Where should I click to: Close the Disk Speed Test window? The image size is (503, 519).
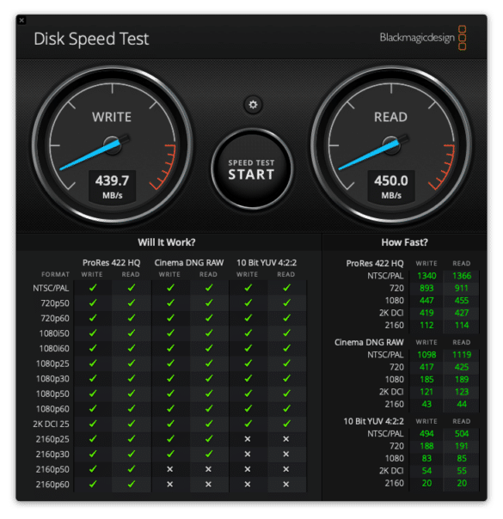[21, 21]
